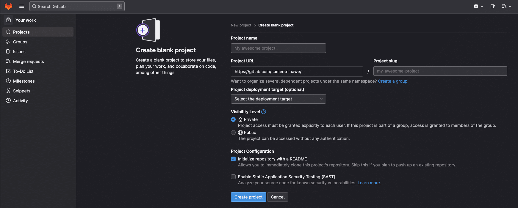Click the Activity history icon
The width and height of the screenshot is (518, 208).
[8, 100]
